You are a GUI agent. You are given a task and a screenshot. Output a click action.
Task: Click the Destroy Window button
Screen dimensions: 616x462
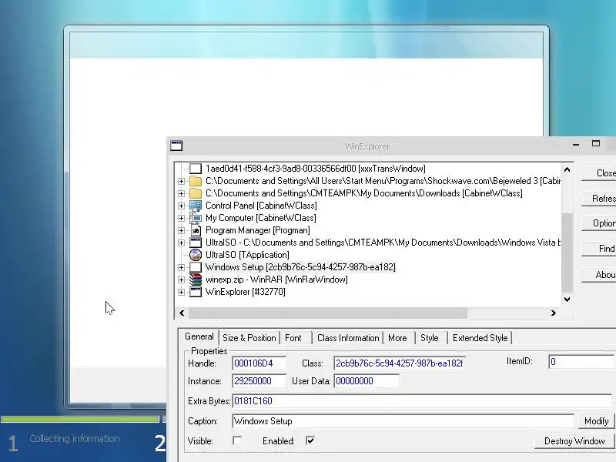point(574,441)
